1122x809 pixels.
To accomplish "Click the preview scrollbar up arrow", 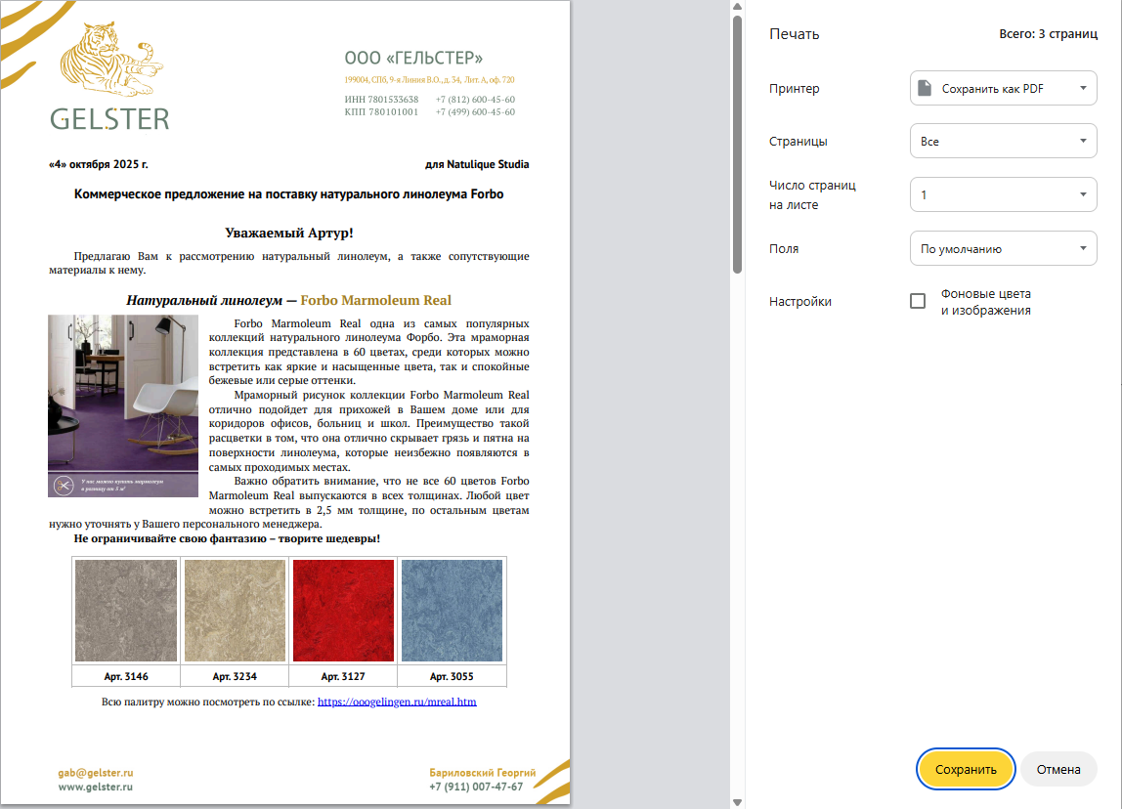I will click(x=737, y=7).
